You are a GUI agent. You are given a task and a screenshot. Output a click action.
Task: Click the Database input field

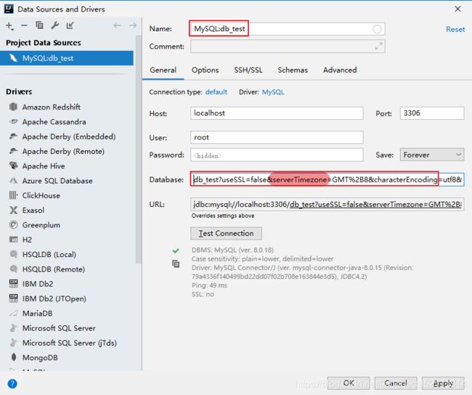point(327,179)
